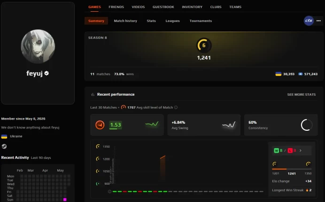
Task: Select the Summary sub-tab
Action: coord(96,21)
